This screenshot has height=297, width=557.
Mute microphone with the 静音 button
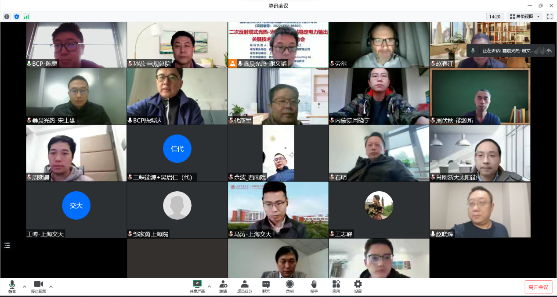[12, 287]
